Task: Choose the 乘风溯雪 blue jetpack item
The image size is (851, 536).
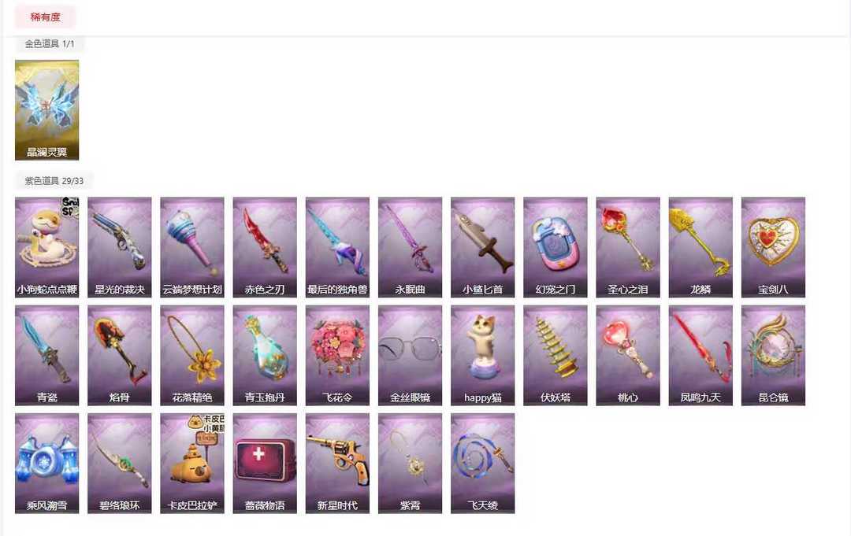Action: coord(46,464)
